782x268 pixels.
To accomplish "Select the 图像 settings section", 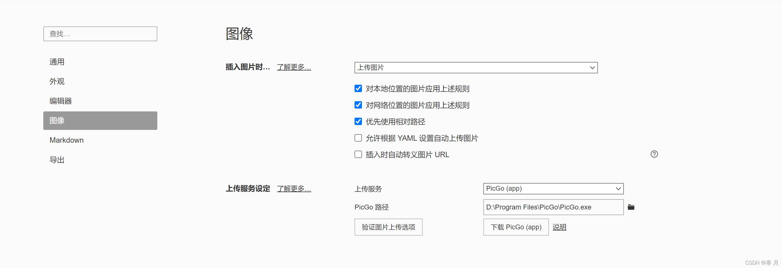I will [x=100, y=121].
